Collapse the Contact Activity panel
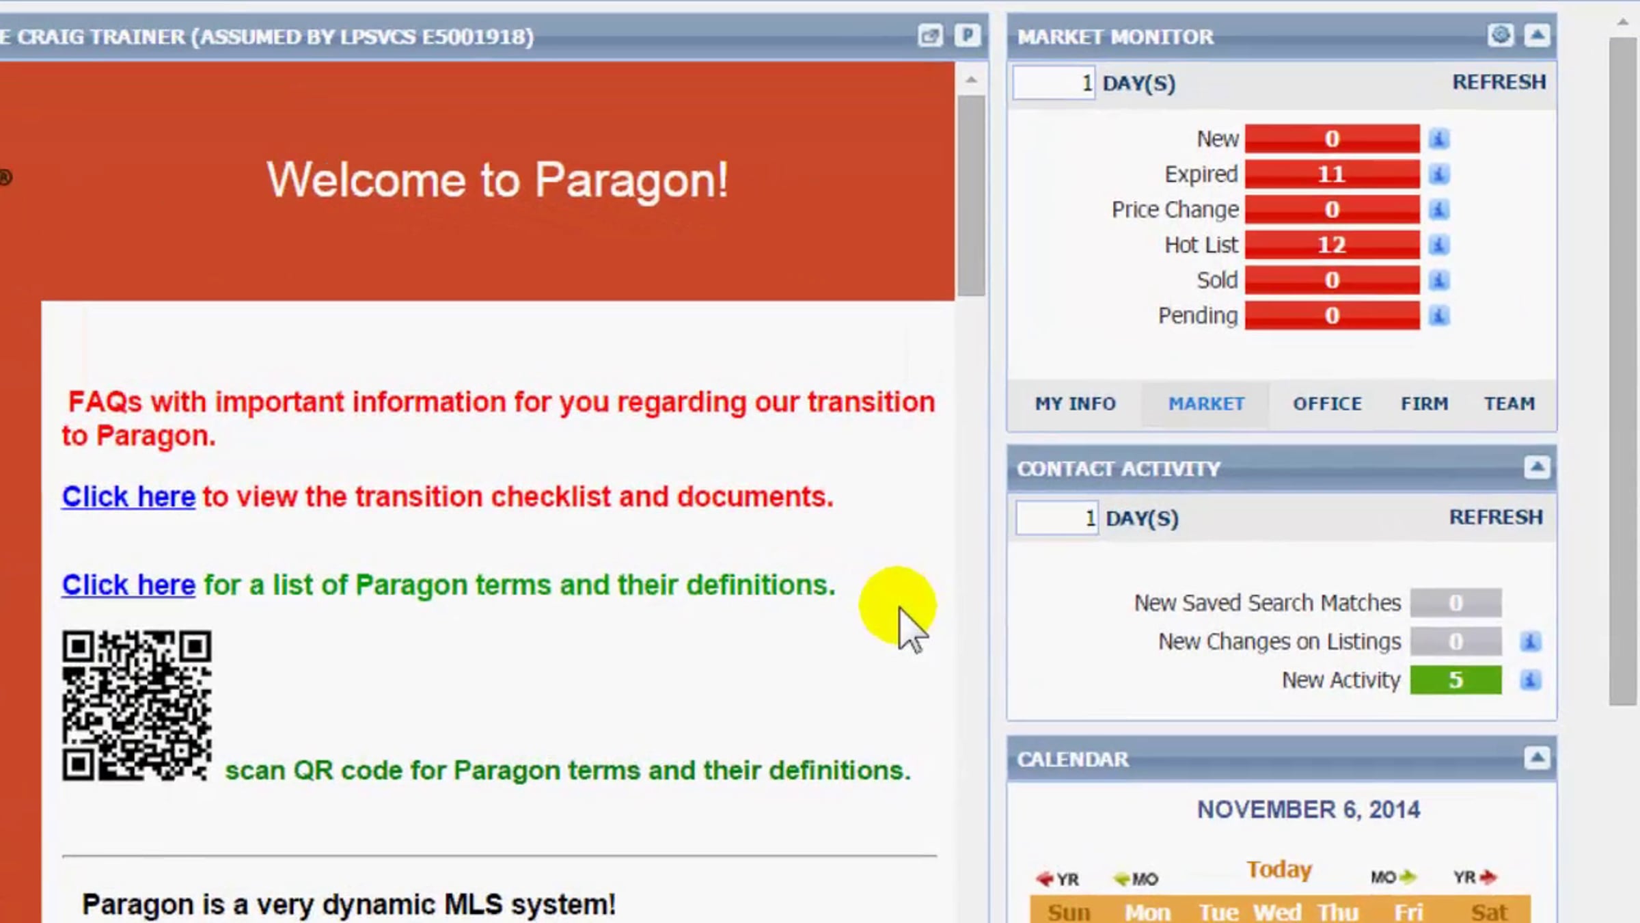The height and width of the screenshot is (923, 1640). click(x=1537, y=468)
